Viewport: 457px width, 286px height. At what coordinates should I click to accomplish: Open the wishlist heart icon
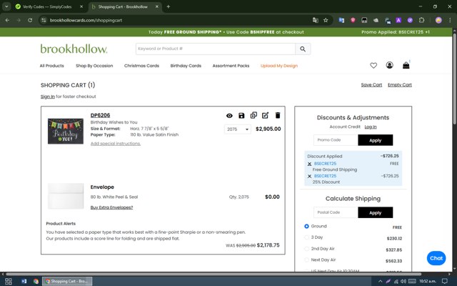point(373,66)
